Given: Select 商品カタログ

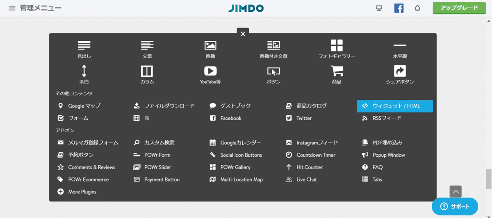Looking at the screenshot, I should pos(307,106).
